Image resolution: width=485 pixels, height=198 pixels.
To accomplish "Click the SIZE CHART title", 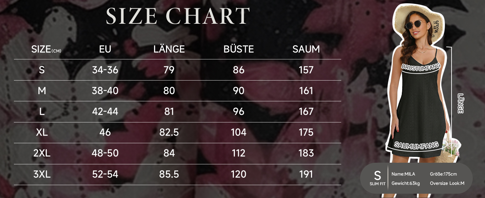I will (x=178, y=16).
